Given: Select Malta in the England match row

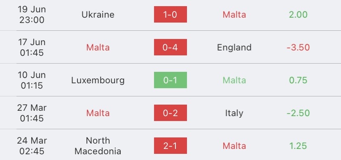Looking at the screenshot, I should pos(98,48).
